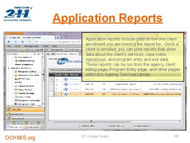Click the workspace strip overflow arrow

click(43, 123)
